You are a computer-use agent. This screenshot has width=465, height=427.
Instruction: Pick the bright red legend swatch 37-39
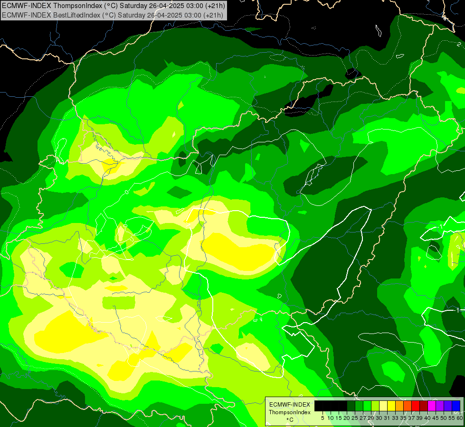coord(416,406)
